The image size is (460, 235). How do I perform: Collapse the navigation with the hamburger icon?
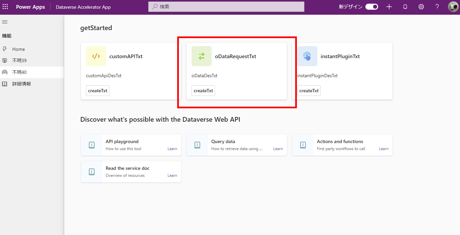[x=5, y=22]
